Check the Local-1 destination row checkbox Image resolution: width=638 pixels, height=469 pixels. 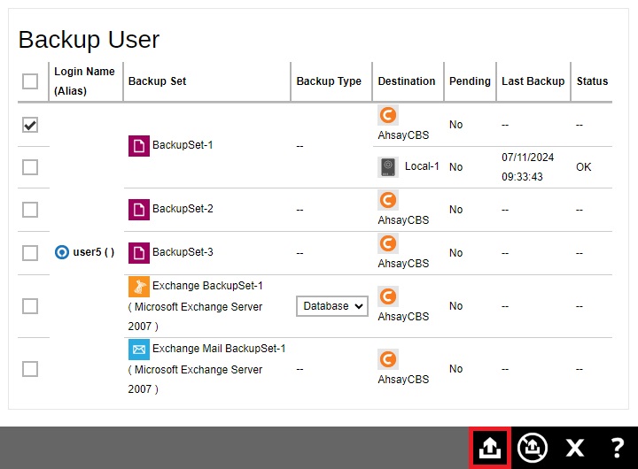tap(30, 167)
